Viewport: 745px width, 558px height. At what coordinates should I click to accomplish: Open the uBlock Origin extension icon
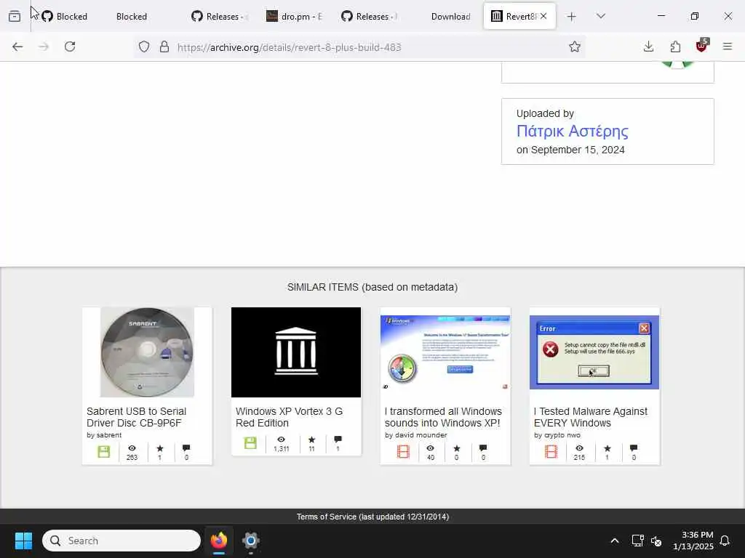[702, 46]
